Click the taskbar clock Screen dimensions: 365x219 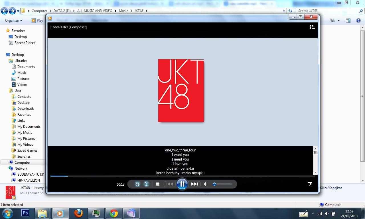click(349, 214)
